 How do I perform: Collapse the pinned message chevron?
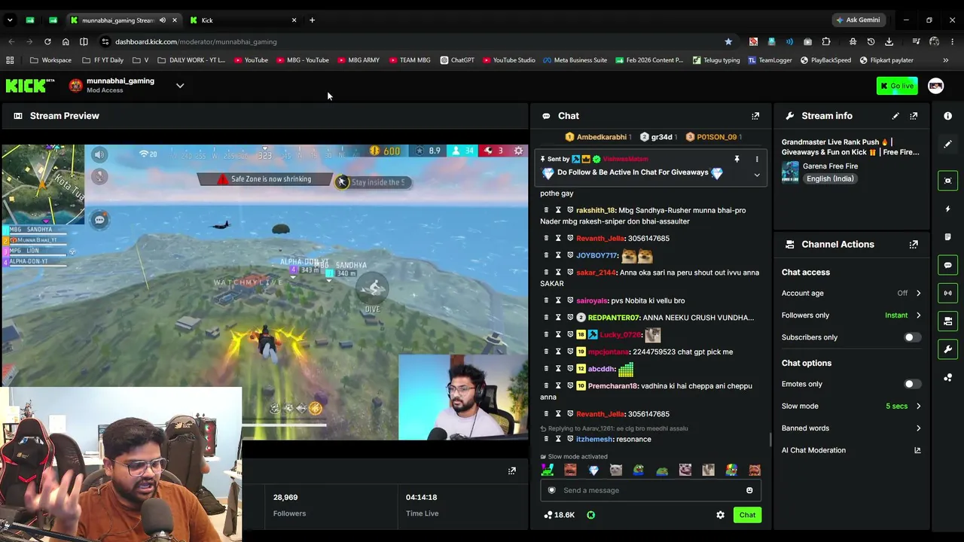click(757, 175)
